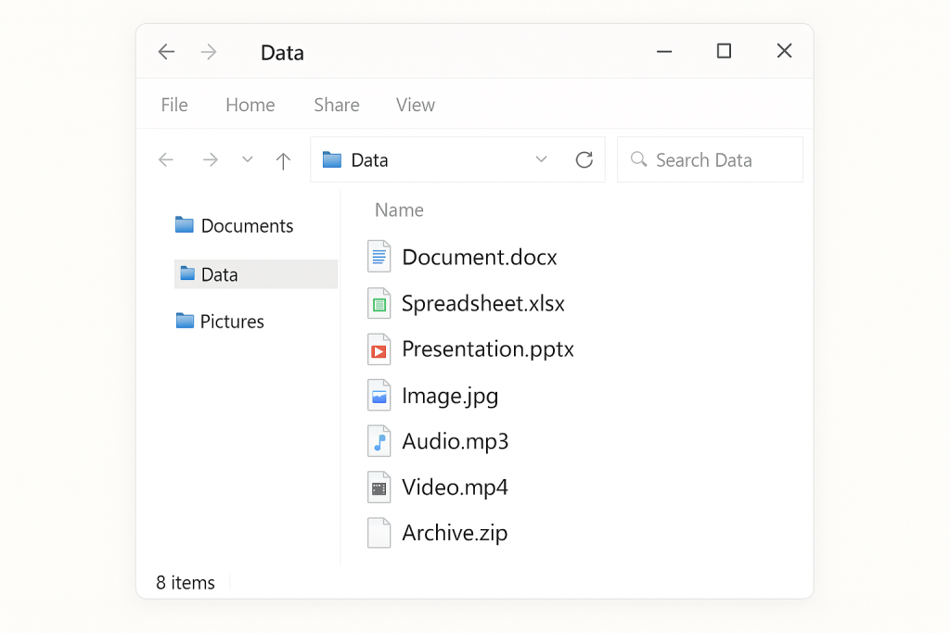The height and width of the screenshot is (633, 950).
Task: Click the Video.mp4 film icon
Action: [x=379, y=487]
